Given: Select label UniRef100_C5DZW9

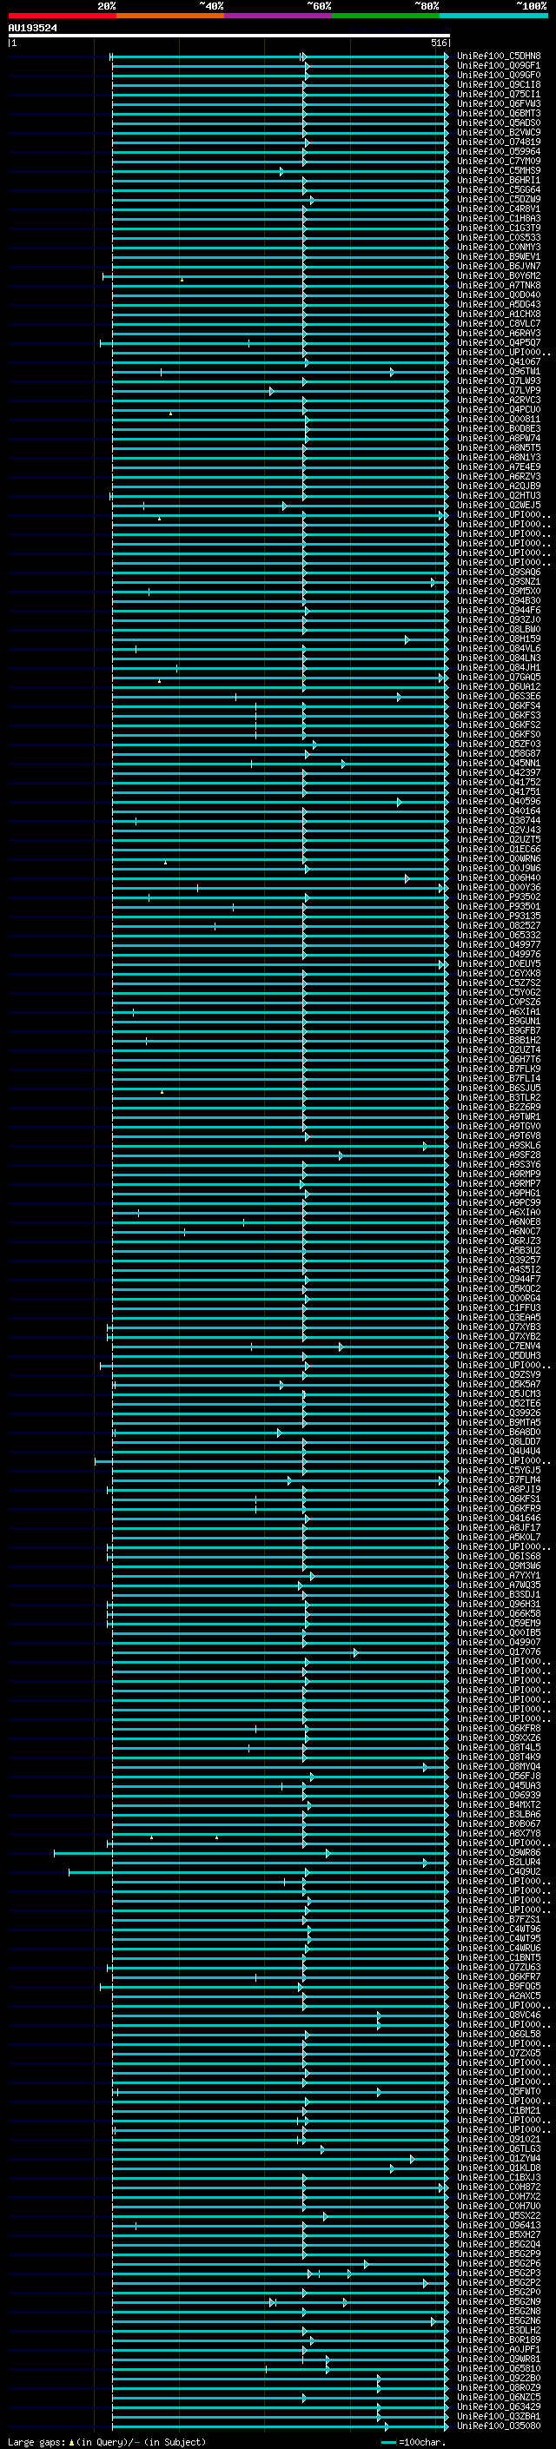Looking at the screenshot, I should 499,200.
